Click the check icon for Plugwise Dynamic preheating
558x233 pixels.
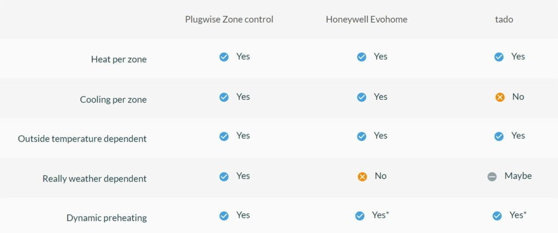(x=224, y=216)
